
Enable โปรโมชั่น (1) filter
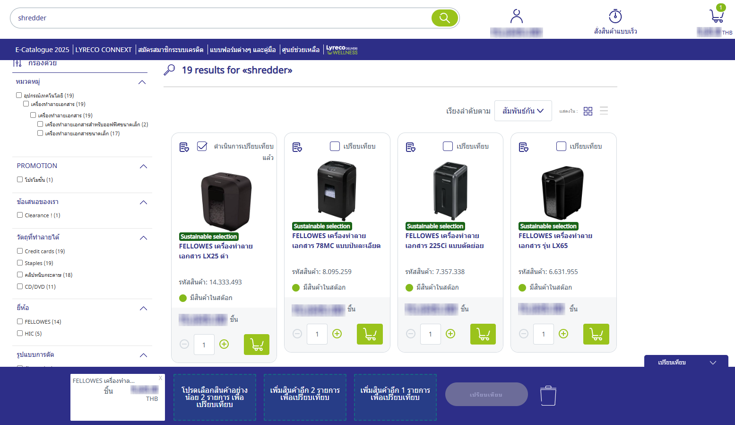click(20, 179)
